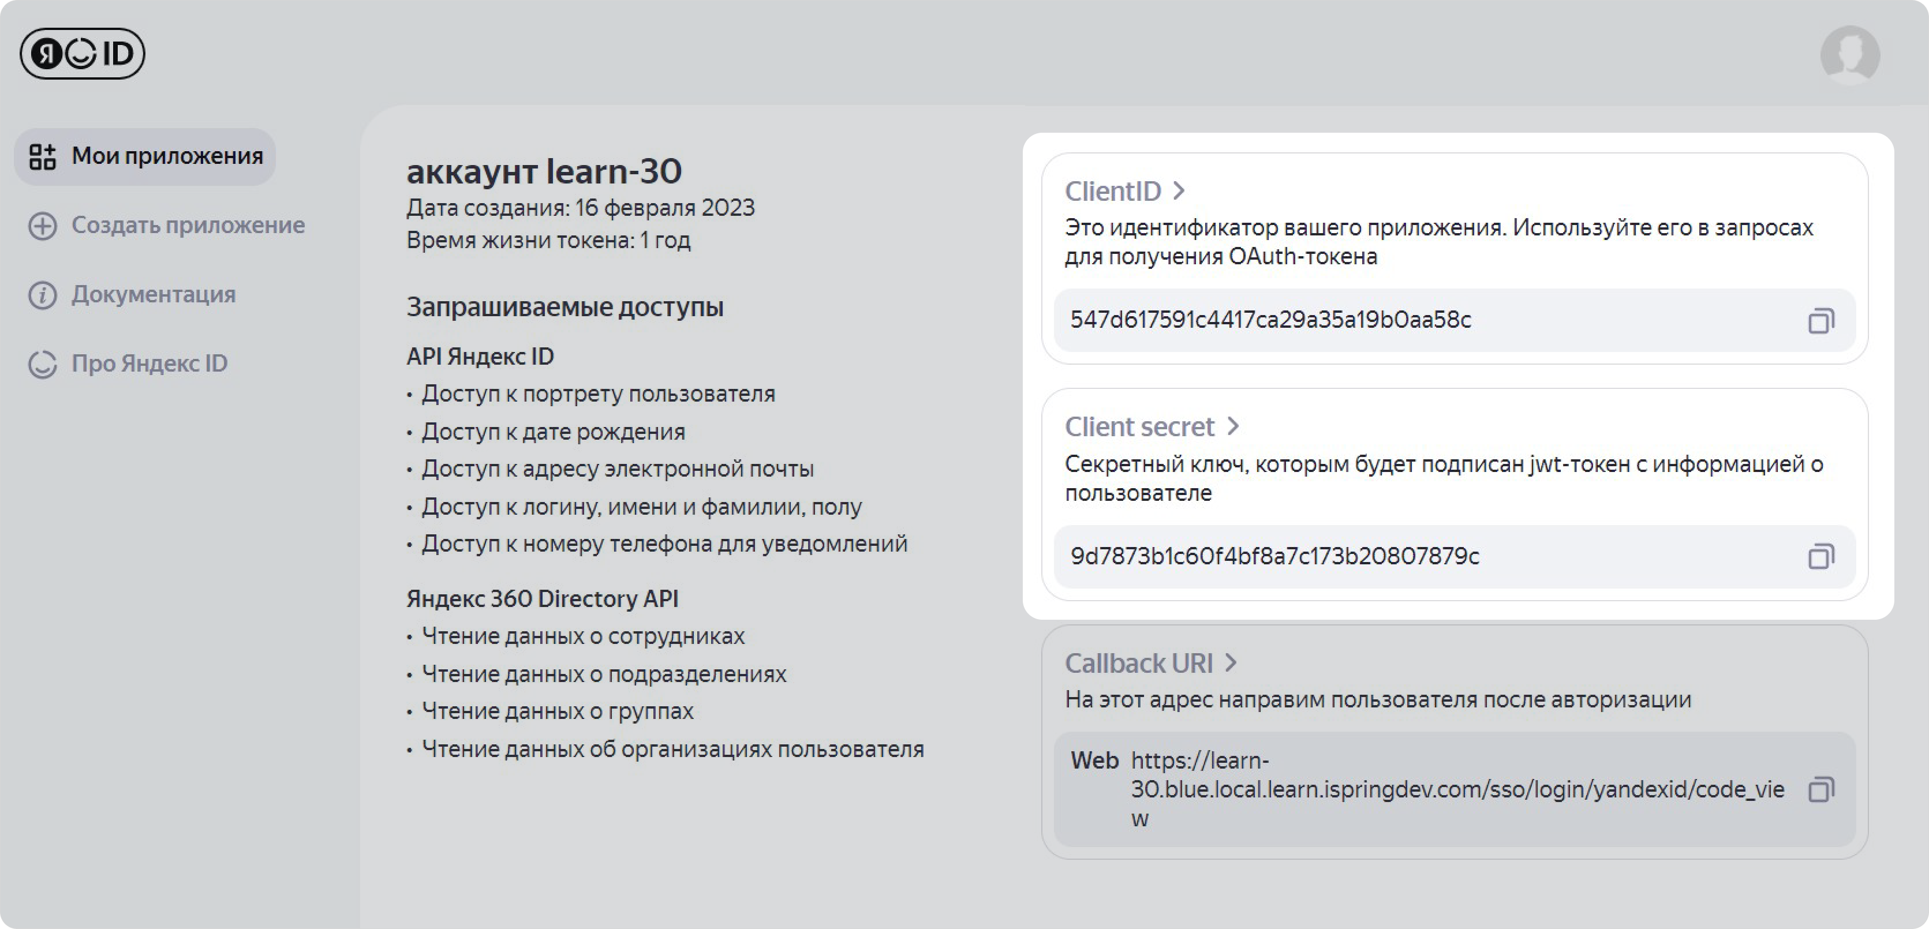Click the Client secret jwt-токен description

[1445, 478]
